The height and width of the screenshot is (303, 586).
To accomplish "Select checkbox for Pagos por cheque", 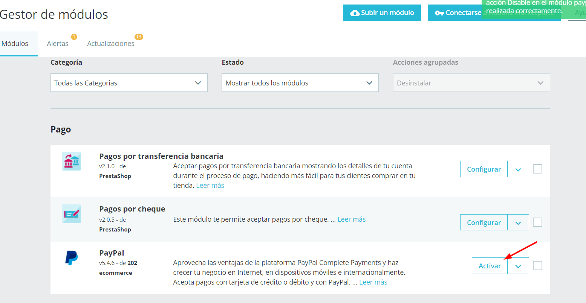I will [538, 222].
